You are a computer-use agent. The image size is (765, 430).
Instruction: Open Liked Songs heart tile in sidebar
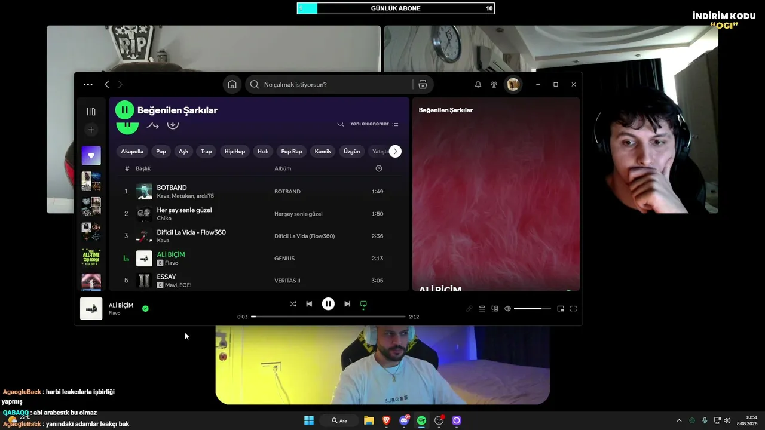pos(91,155)
